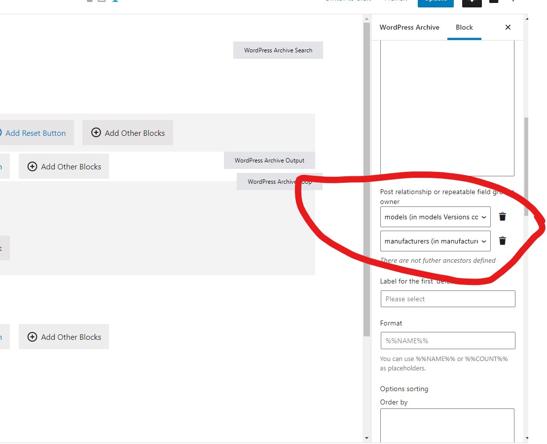Open the manufacturers owner dropdown
This screenshot has width=547, height=444.
pos(436,241)
